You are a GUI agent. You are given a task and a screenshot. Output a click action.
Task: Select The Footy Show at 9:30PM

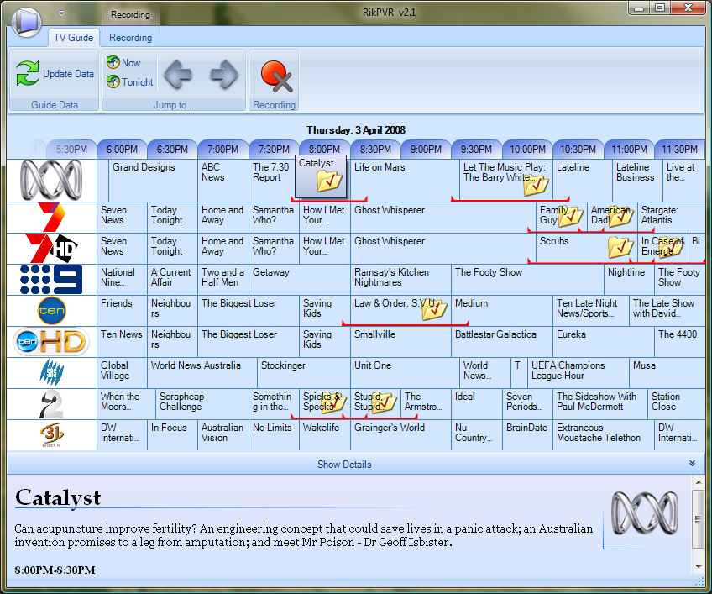click(528, 280)
